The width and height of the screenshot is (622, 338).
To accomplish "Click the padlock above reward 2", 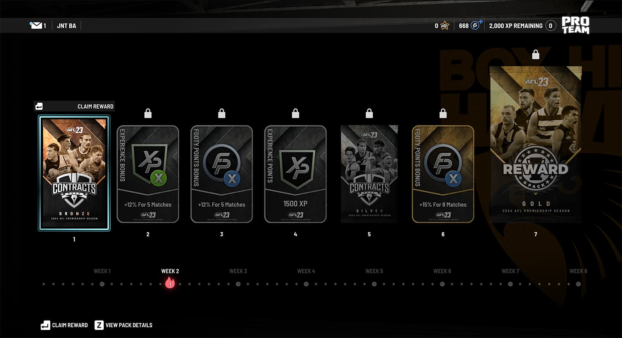I will click(148, 113).
